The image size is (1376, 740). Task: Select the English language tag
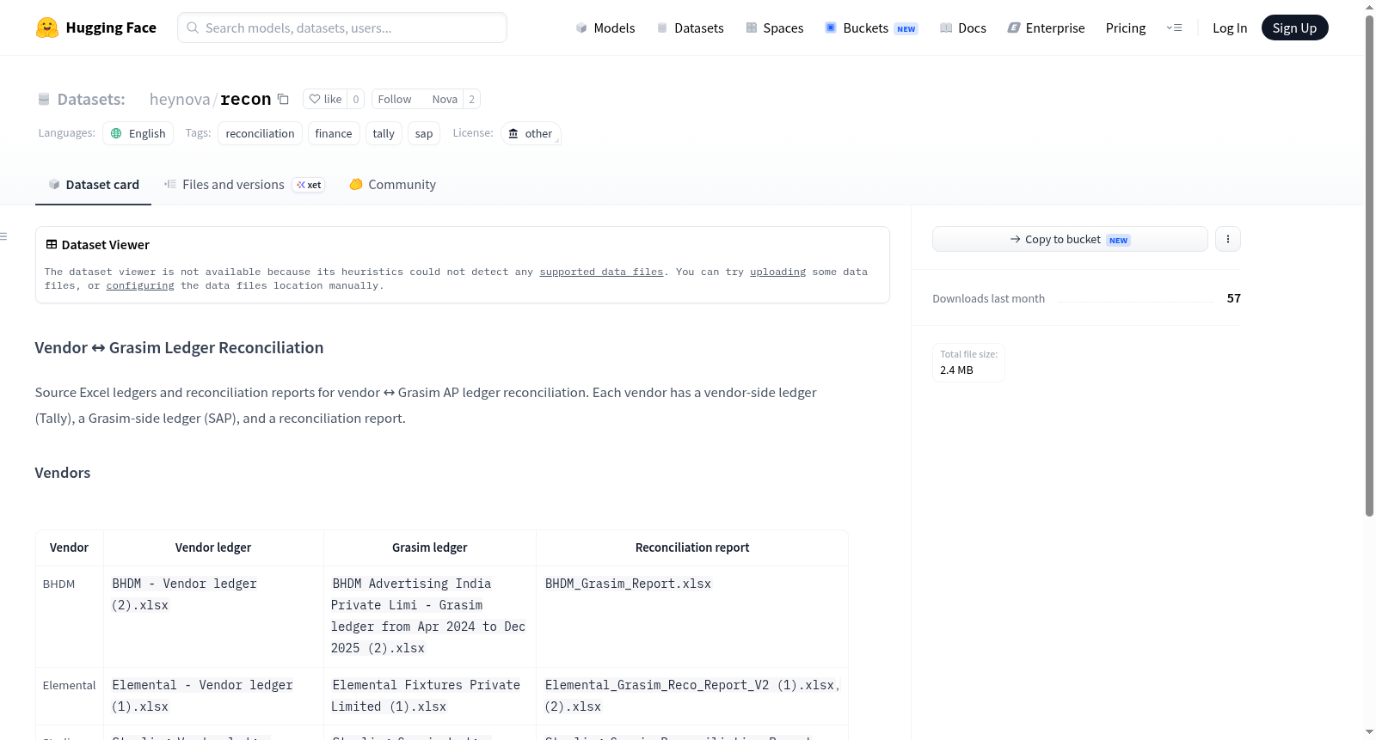pyautogui.click(x=138, y=133)
